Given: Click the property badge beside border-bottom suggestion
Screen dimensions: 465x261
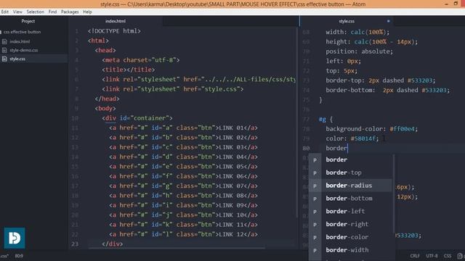Looking at the screenshot, I should pos(315,199).
